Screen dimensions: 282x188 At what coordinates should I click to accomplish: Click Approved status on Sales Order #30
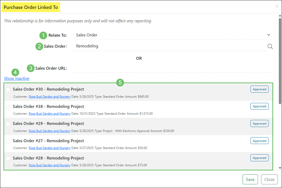pyautogui.click(x=259, y=89)
